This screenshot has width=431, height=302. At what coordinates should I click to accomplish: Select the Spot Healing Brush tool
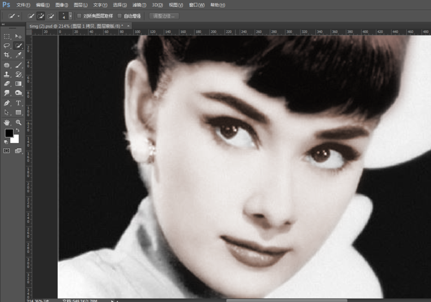[x=7, y=65]
